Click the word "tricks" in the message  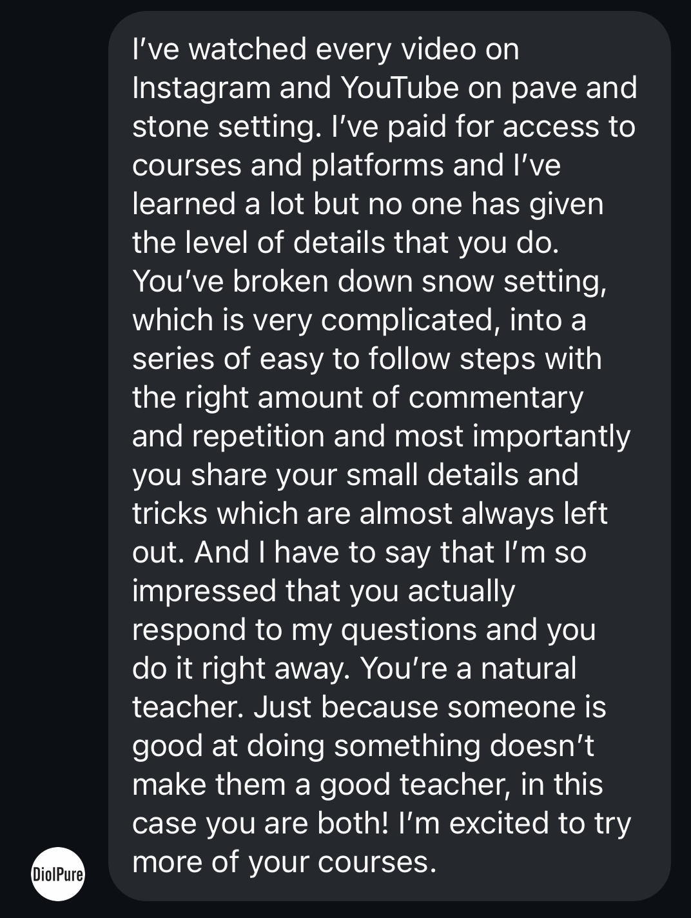coord(170,514)
